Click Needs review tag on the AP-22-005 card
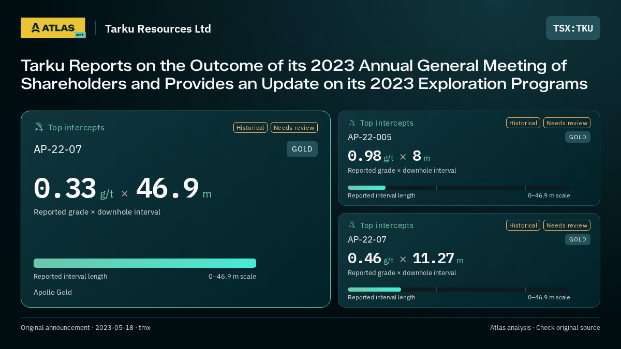Image resolution: width=621 pixels, height=349 pixels. pyautogui.click(x=567, y=123)
